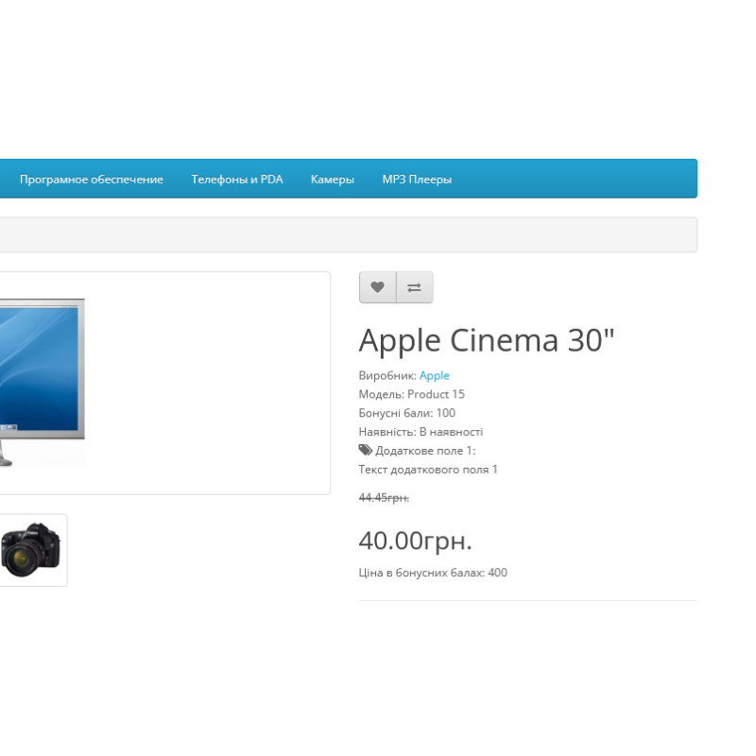The image size is (756, 756).
Task: Click the Наявність: В наявності status
Action: (421, 432)
